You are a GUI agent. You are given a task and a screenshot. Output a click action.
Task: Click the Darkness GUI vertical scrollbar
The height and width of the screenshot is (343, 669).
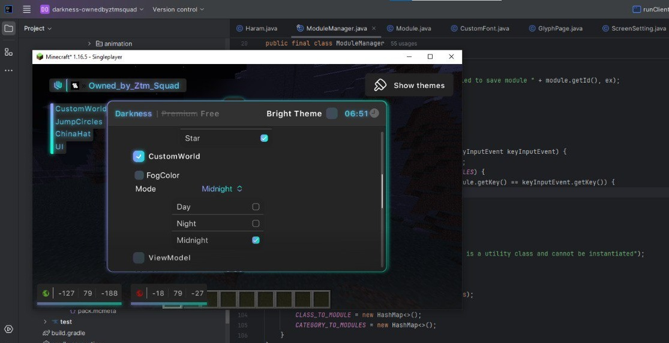382,191
